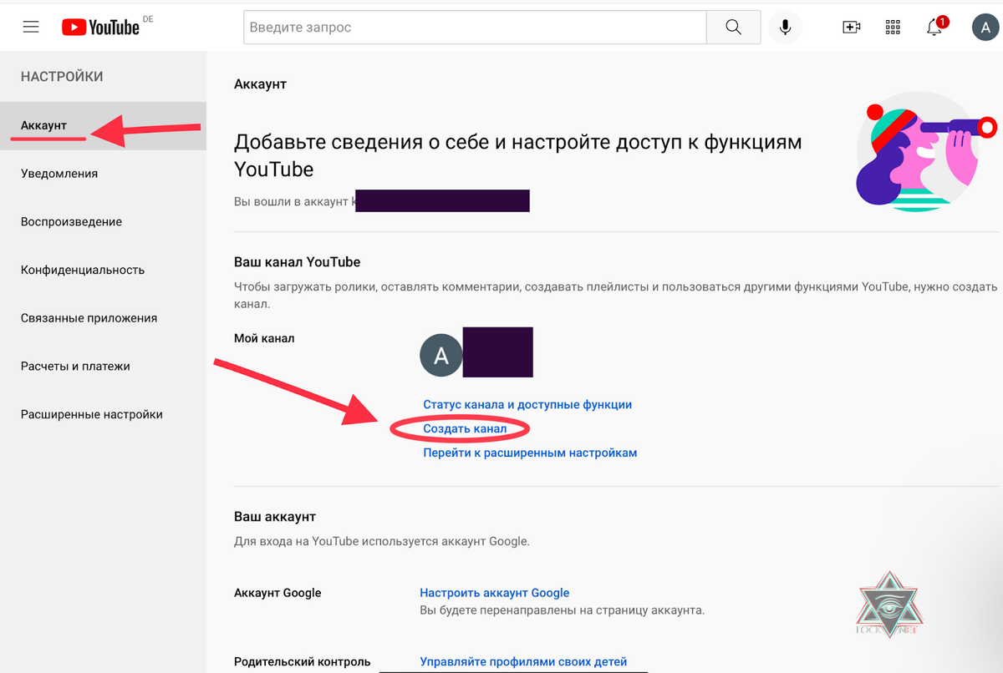1003x673 pixels.
Task: Click the search magnifier button
Action: [x=733, y=28]
